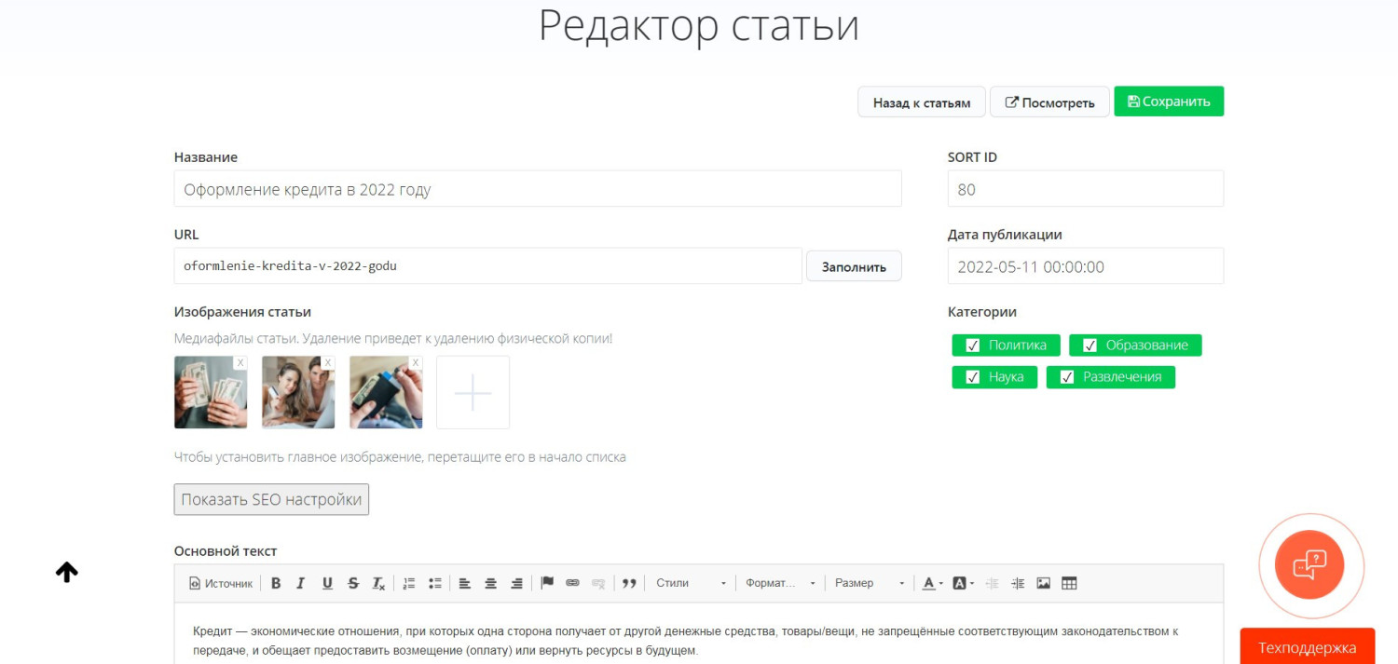Center align the text
This screenshot has height=664, width=1398.
(x=490, y=583)
